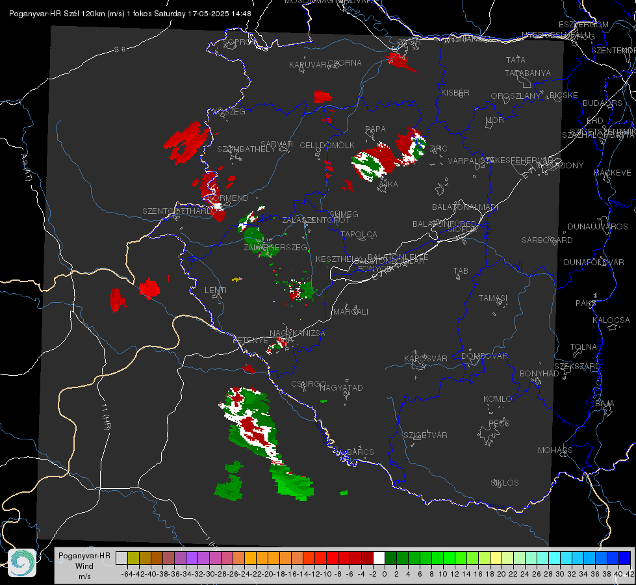Click the CSURGO city label
This screenshot has height=585, width=636.
[x=309, y=384]
